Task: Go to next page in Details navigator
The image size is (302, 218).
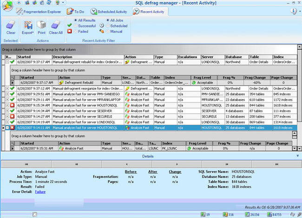Action: [x=227, y=164]
